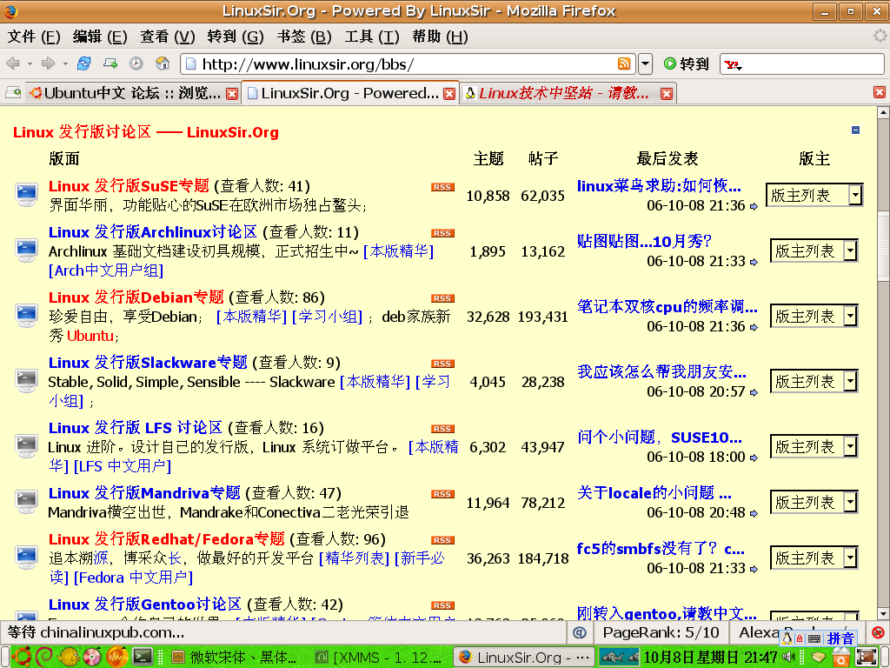
Task: Click the Forward navigation arrow
Action: (x=49, y=63)
